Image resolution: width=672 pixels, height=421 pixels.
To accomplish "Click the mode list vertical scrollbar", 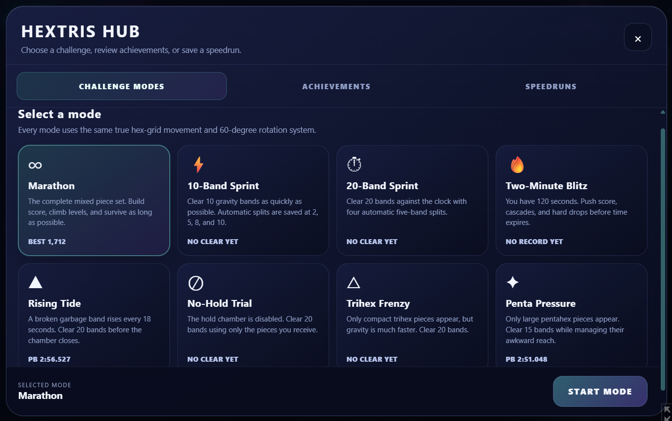I will (663, 260).
